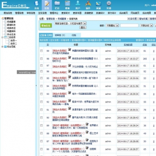156x156 pixels.
Task: Check the box for row ID 96
Action: pyautogui.click(x=41, y=71)
